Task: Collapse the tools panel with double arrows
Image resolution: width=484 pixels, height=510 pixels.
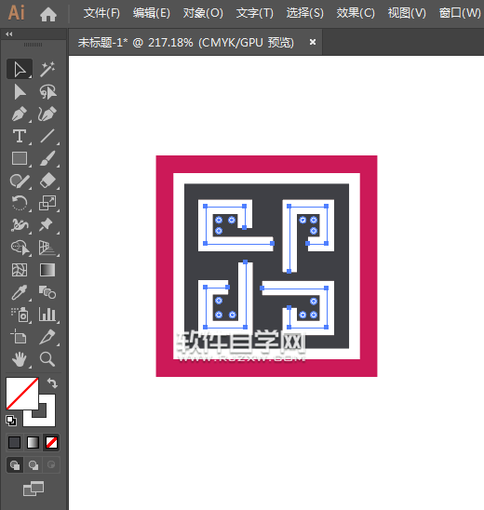Action: pos(9,34)
